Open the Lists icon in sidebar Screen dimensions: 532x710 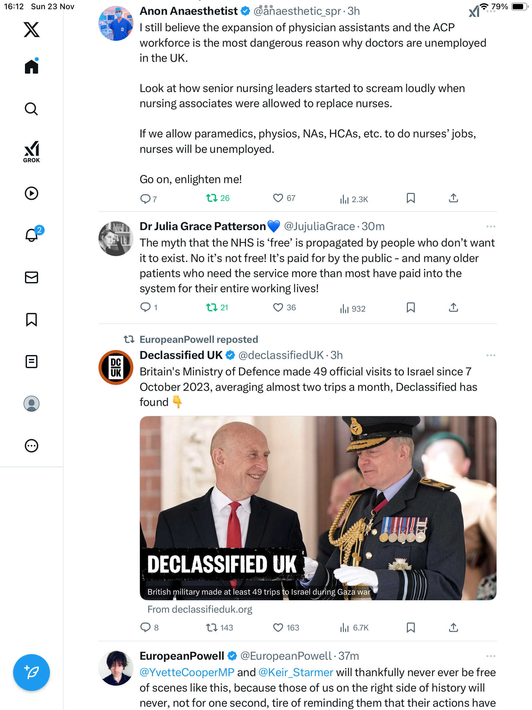point(32,362)
